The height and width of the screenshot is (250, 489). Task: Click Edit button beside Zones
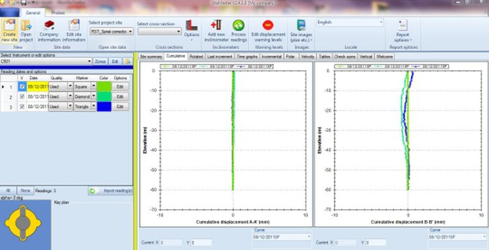(115, 61)
